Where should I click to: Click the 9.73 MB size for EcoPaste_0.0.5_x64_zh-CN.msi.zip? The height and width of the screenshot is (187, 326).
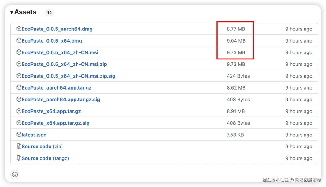click(x=236, y=64)
